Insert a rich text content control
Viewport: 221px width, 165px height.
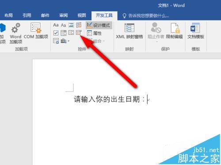[56, 25]
